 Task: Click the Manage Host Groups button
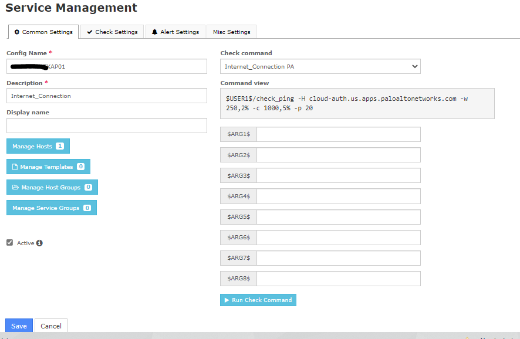tap(52, 187)
